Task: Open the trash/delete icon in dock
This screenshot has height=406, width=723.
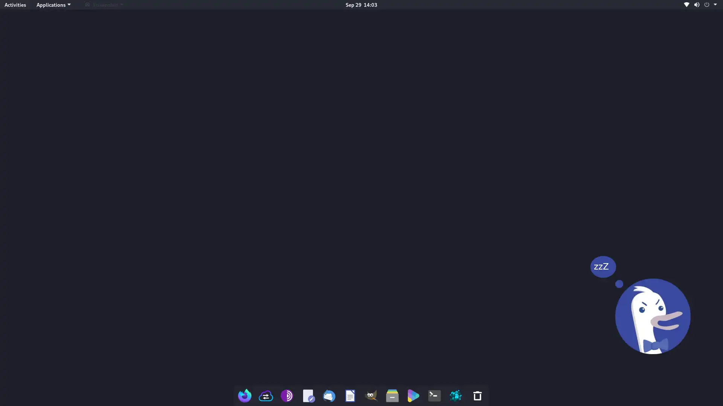Action: pyautogui.click(x=477, y=396)
